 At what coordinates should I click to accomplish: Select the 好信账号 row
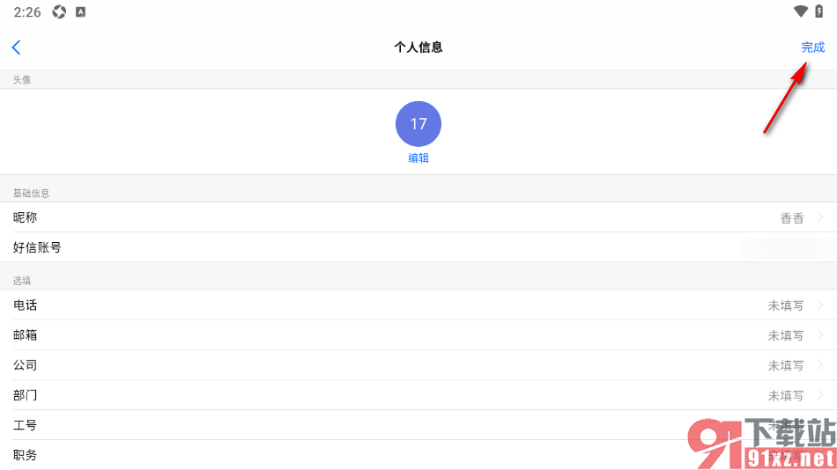pos(418,247)
